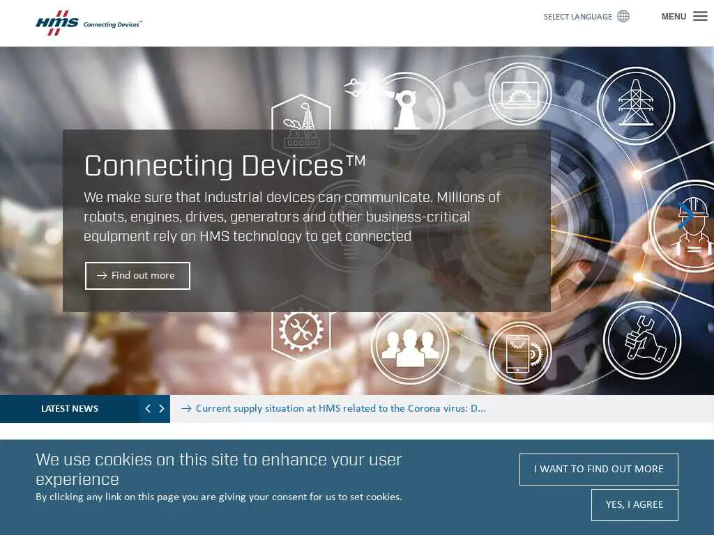The width and height of the screenshot is (714, 535).
Task: Click the HMS Connecting Devices logo
Action: (x=89, y=23)
